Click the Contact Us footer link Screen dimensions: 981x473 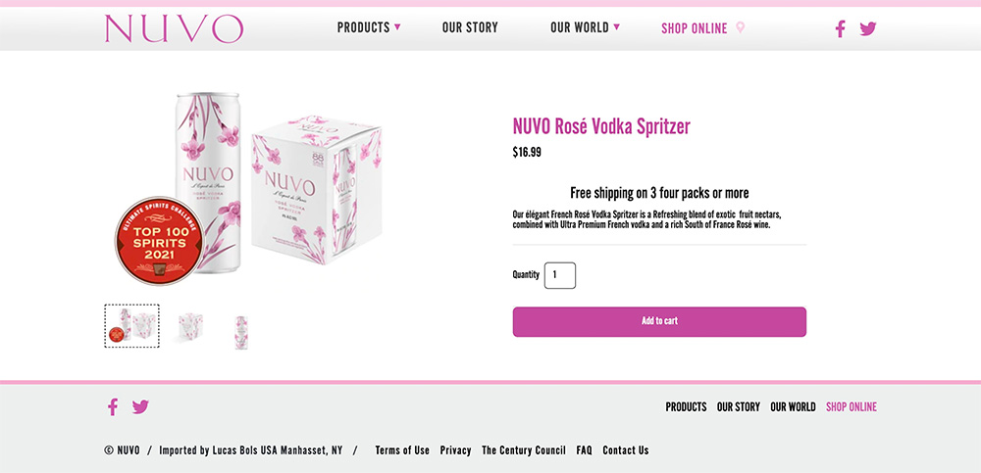coord(625,450)
